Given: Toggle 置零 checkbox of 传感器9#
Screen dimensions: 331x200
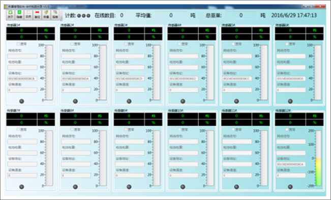Looking at the screenshot, I should click(x=126, y=129).
